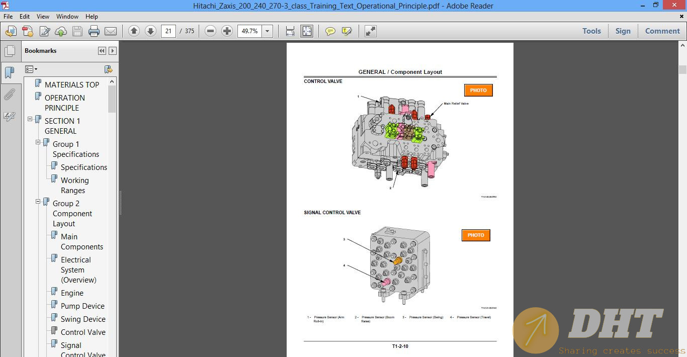687x357 pixels.
Task: Send the file with the envelope icon
Action: click(x=111, y=31)
